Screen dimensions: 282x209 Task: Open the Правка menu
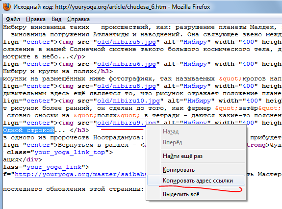(x=36, y=19)
